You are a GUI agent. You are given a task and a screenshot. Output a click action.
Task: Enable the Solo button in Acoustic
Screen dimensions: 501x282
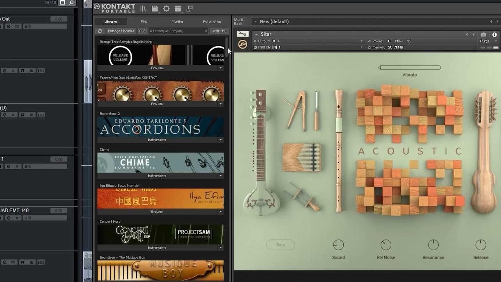tap(280, 245)
